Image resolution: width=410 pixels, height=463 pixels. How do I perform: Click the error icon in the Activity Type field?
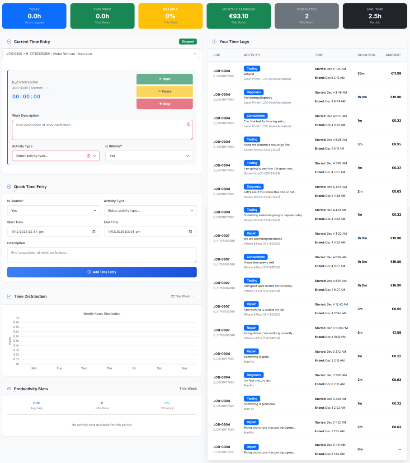[89, 156]
